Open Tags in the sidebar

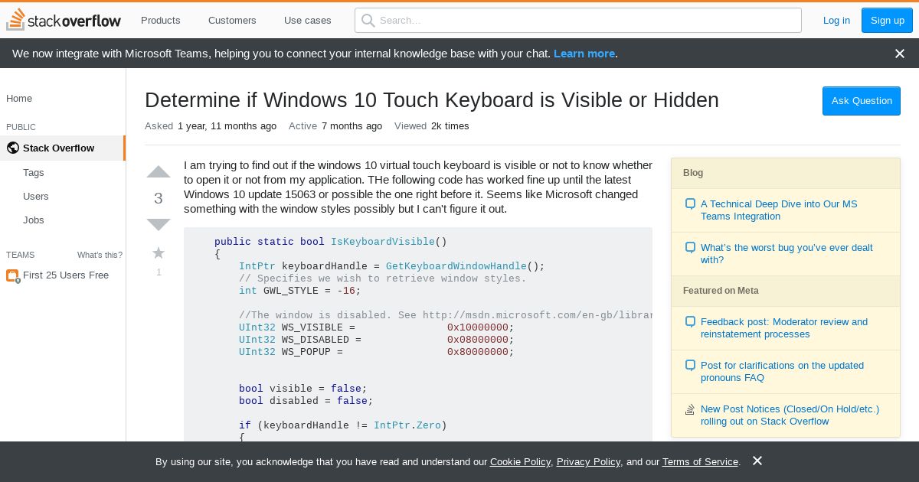pyautogui.click(x=34, y=173)
